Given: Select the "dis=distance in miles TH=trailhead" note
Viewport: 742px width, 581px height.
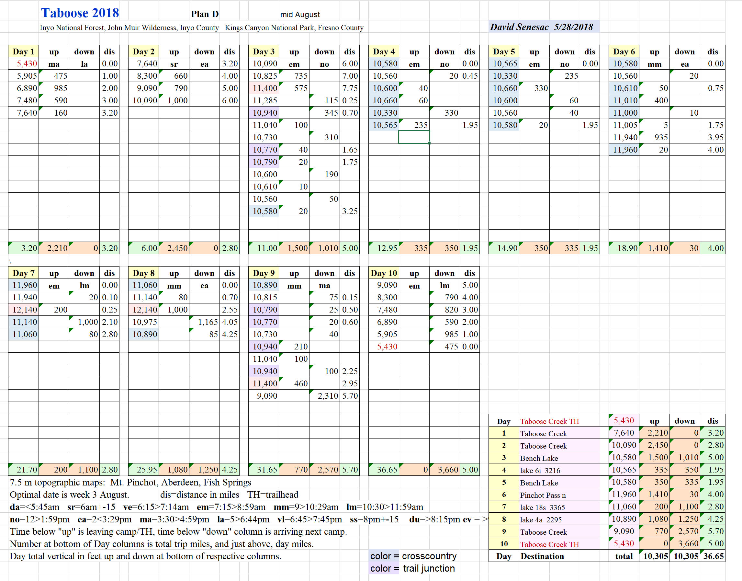Looking at the screenshot, I should coord(229,495).
